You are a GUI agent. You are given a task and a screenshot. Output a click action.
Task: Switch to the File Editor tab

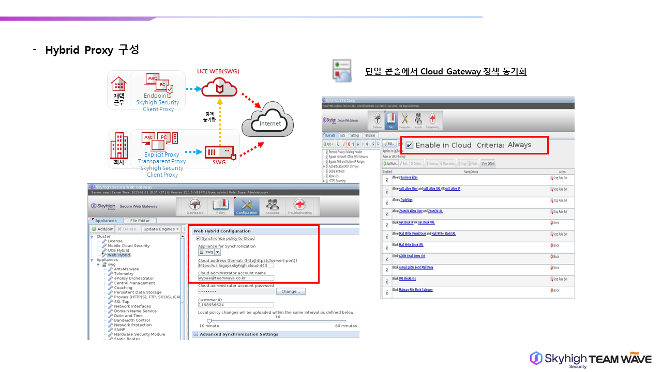click(x=140, y=221)
